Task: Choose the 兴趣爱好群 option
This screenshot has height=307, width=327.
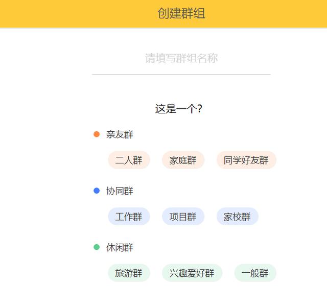Action: (x=192, y=273)
